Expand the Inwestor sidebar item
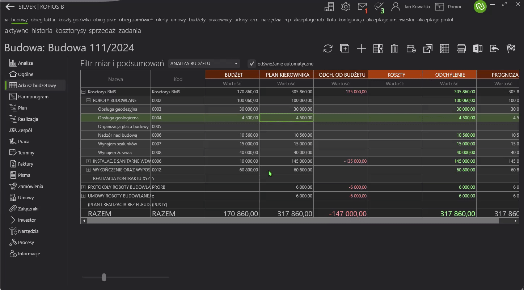Screen dimensions: 524x290 (x=13, y=220)
